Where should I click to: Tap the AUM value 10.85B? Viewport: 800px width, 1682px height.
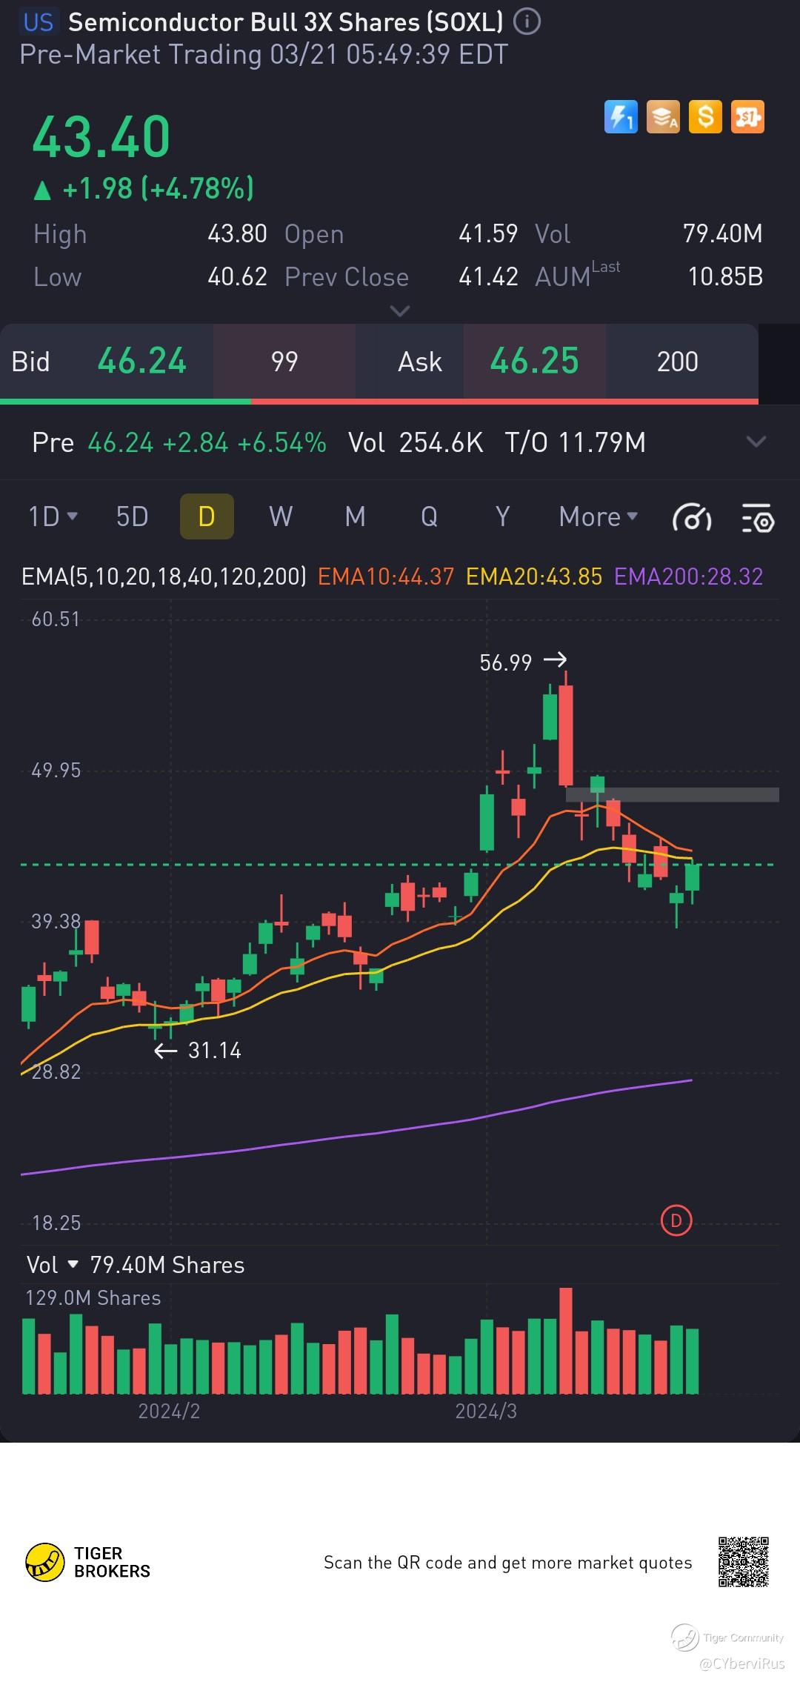[x=725, y=276]
